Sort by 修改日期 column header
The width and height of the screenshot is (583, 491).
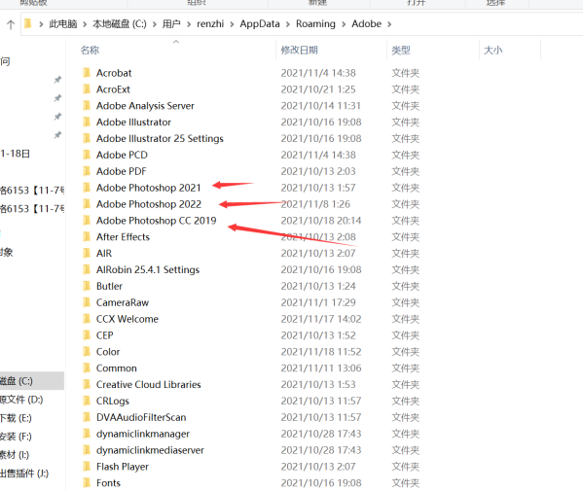[300, 51]
